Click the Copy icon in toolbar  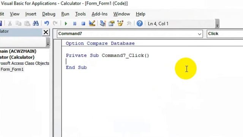point(19,24)
